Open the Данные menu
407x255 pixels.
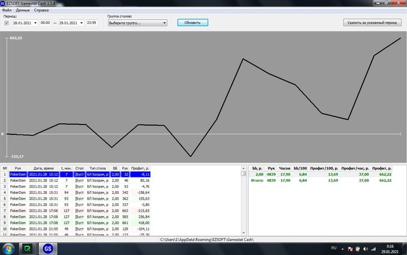pos(23,10)
